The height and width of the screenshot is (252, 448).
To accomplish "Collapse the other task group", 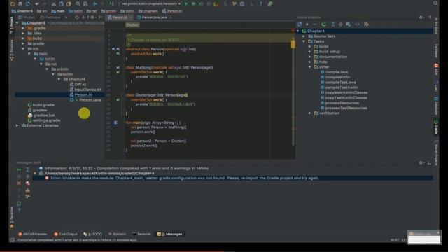I will (x=310, y=67).
